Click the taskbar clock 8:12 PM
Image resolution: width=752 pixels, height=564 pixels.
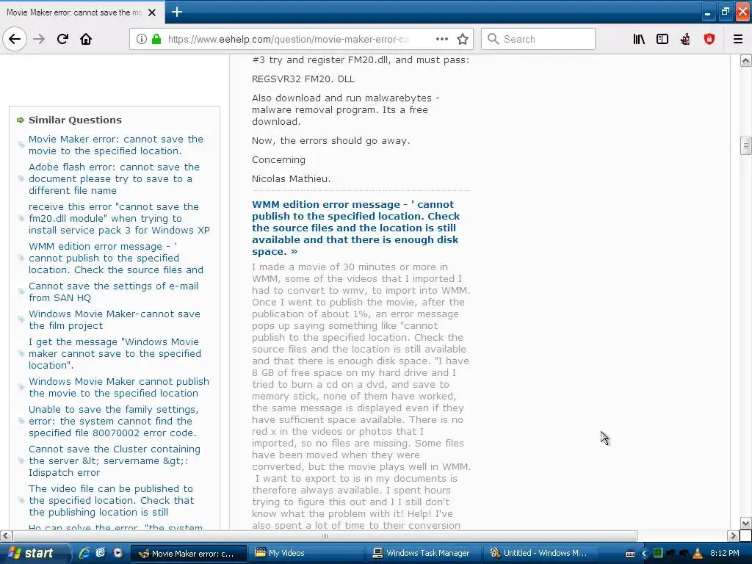coord(725,553)
